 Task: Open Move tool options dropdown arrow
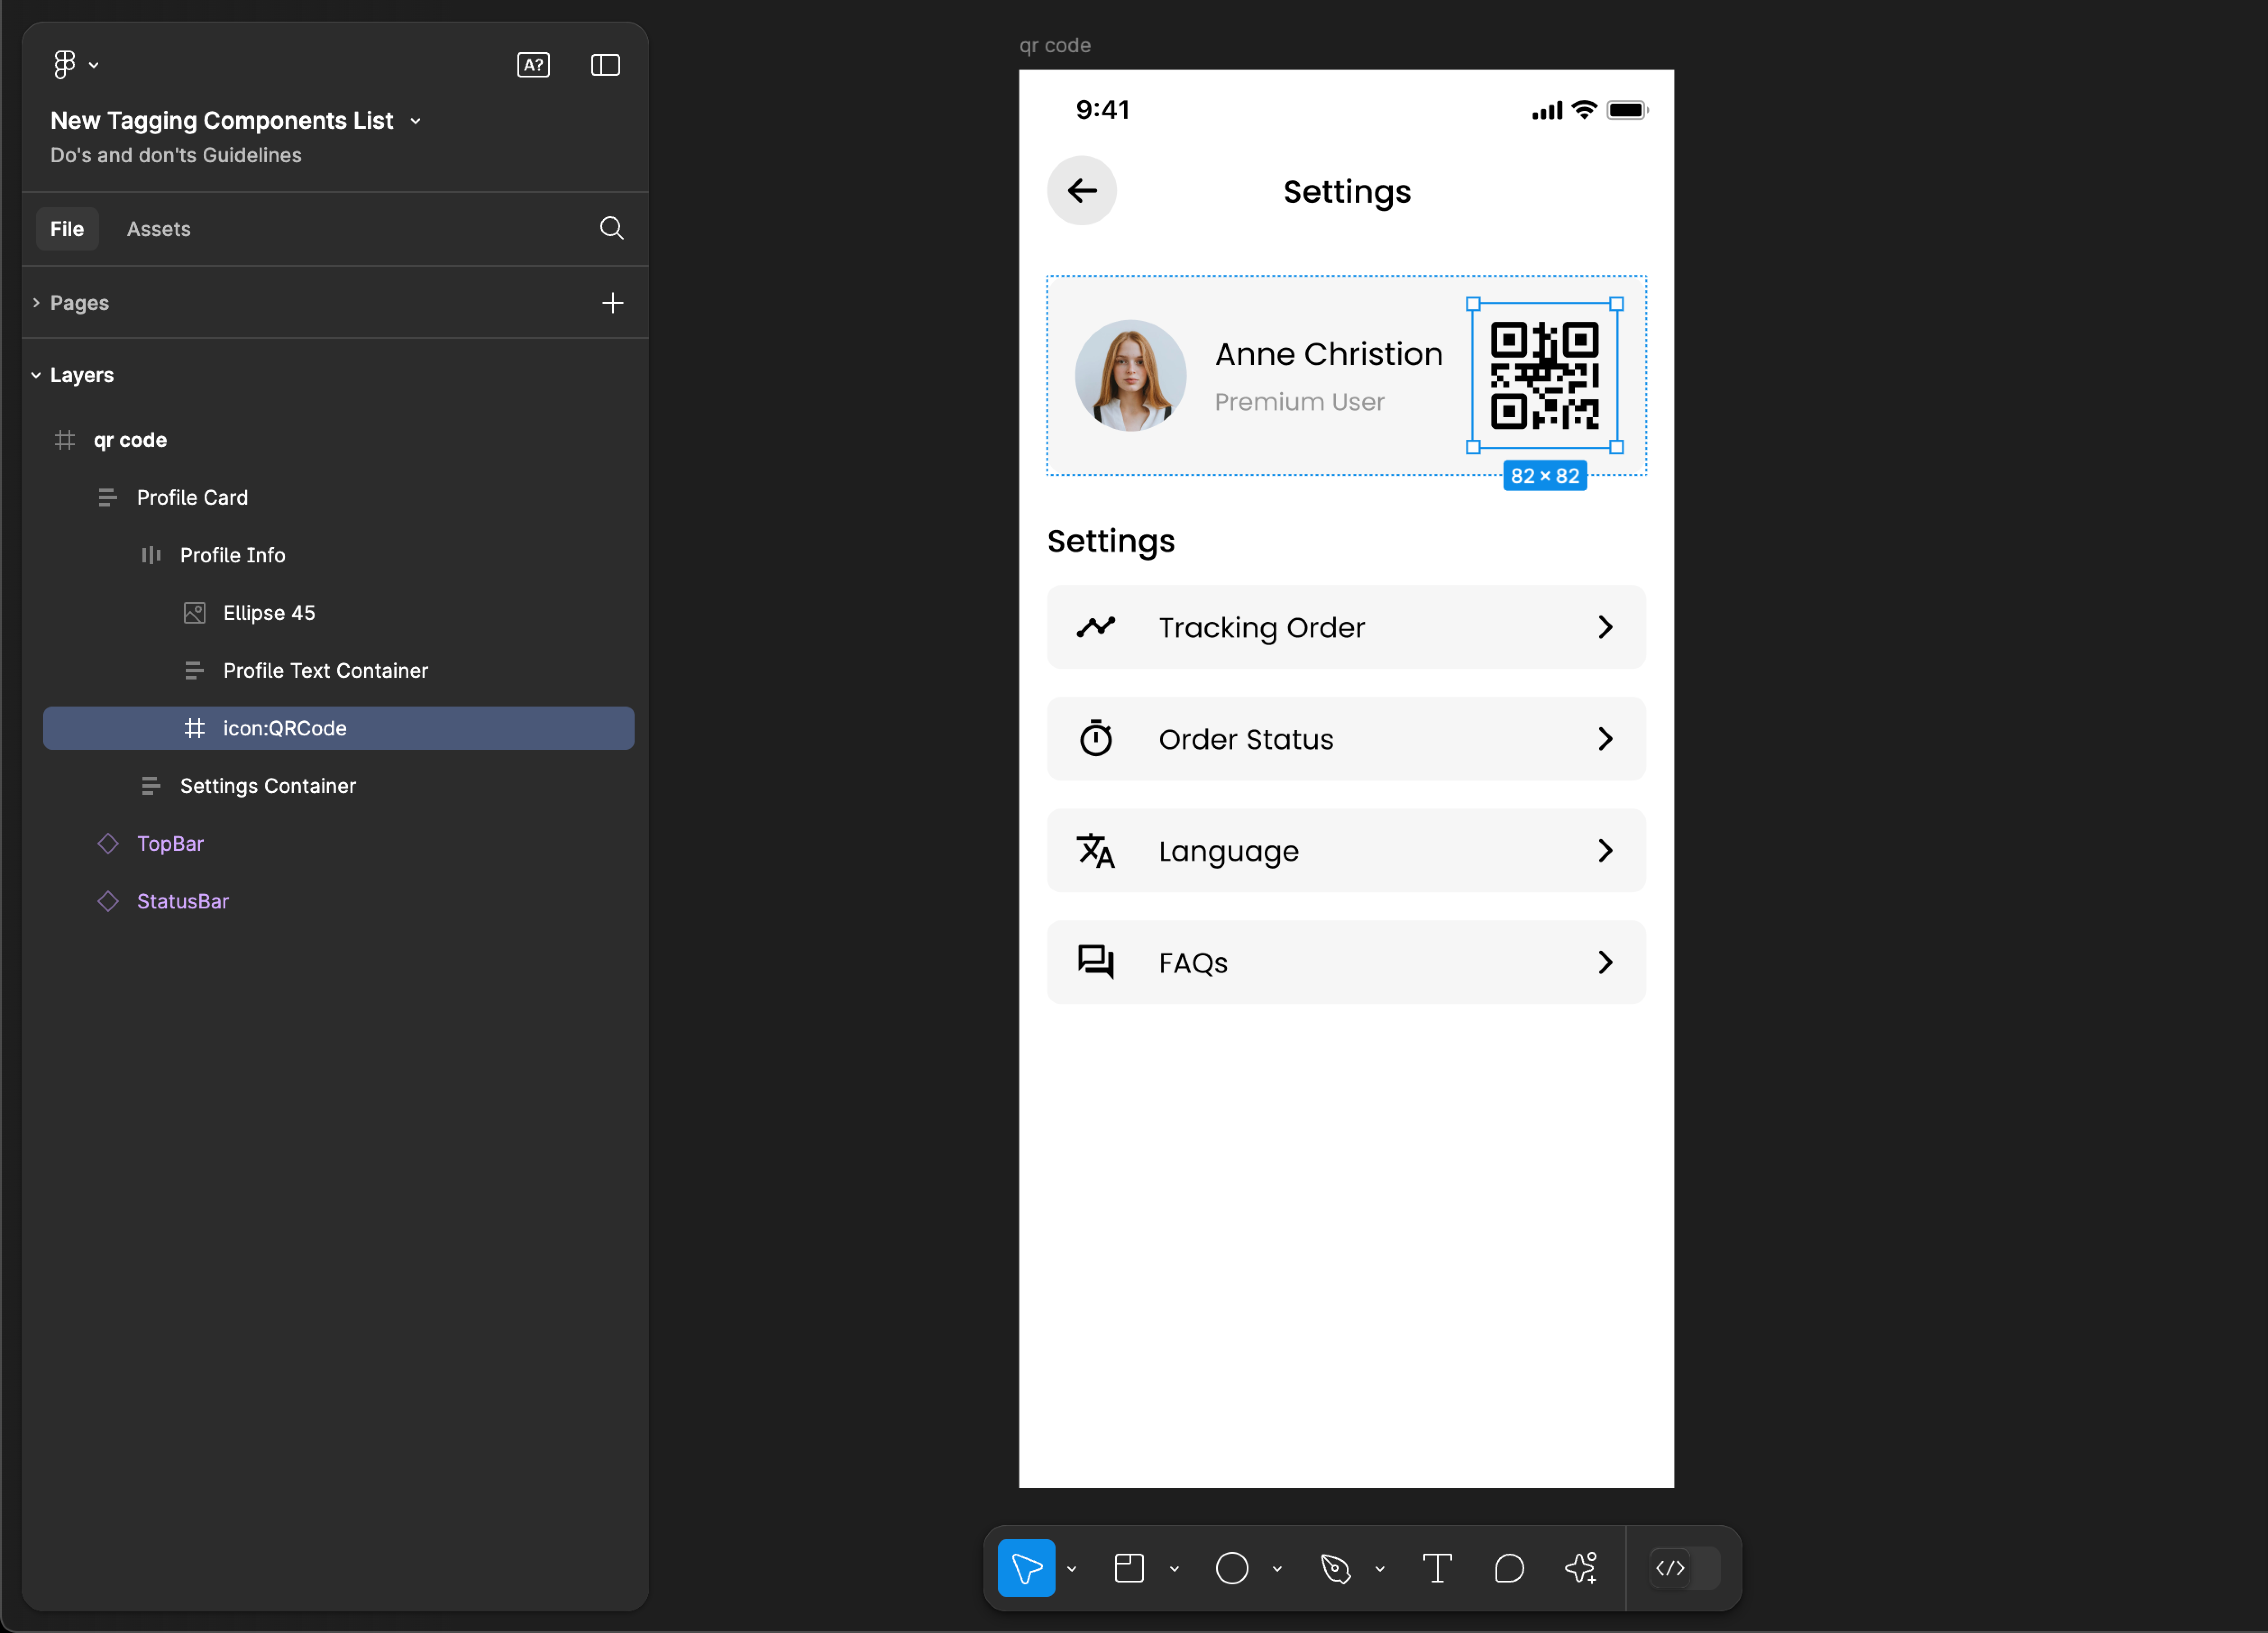point(1072,1569)
